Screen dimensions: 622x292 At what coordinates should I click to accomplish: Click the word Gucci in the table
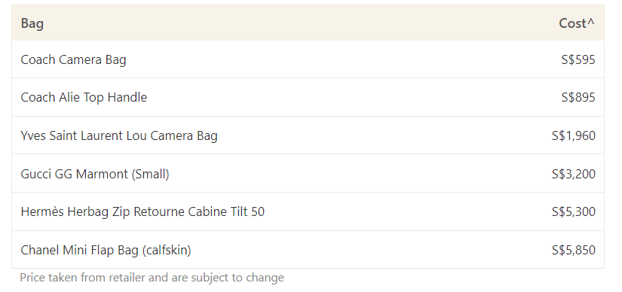point(35,174)
